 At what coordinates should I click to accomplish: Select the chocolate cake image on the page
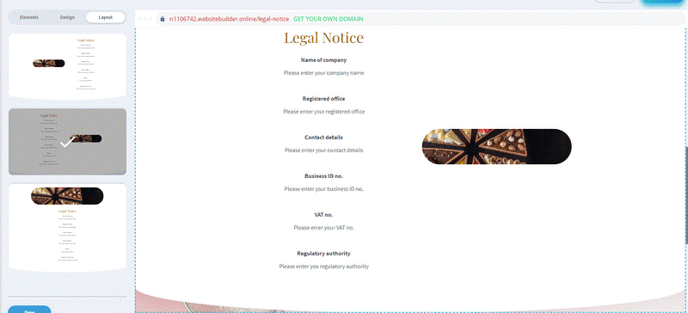click(497, 147)
